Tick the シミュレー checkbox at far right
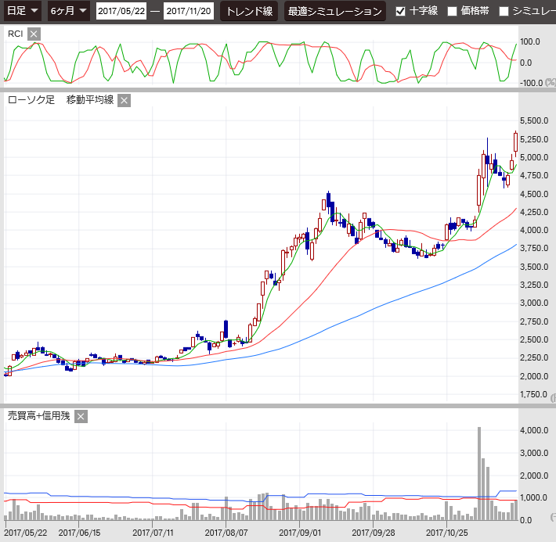Viewport: 556px width, 542px height. (504, 12)
